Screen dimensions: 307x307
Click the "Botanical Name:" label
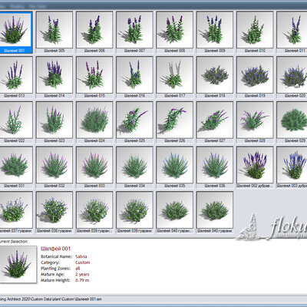[56, 256]
